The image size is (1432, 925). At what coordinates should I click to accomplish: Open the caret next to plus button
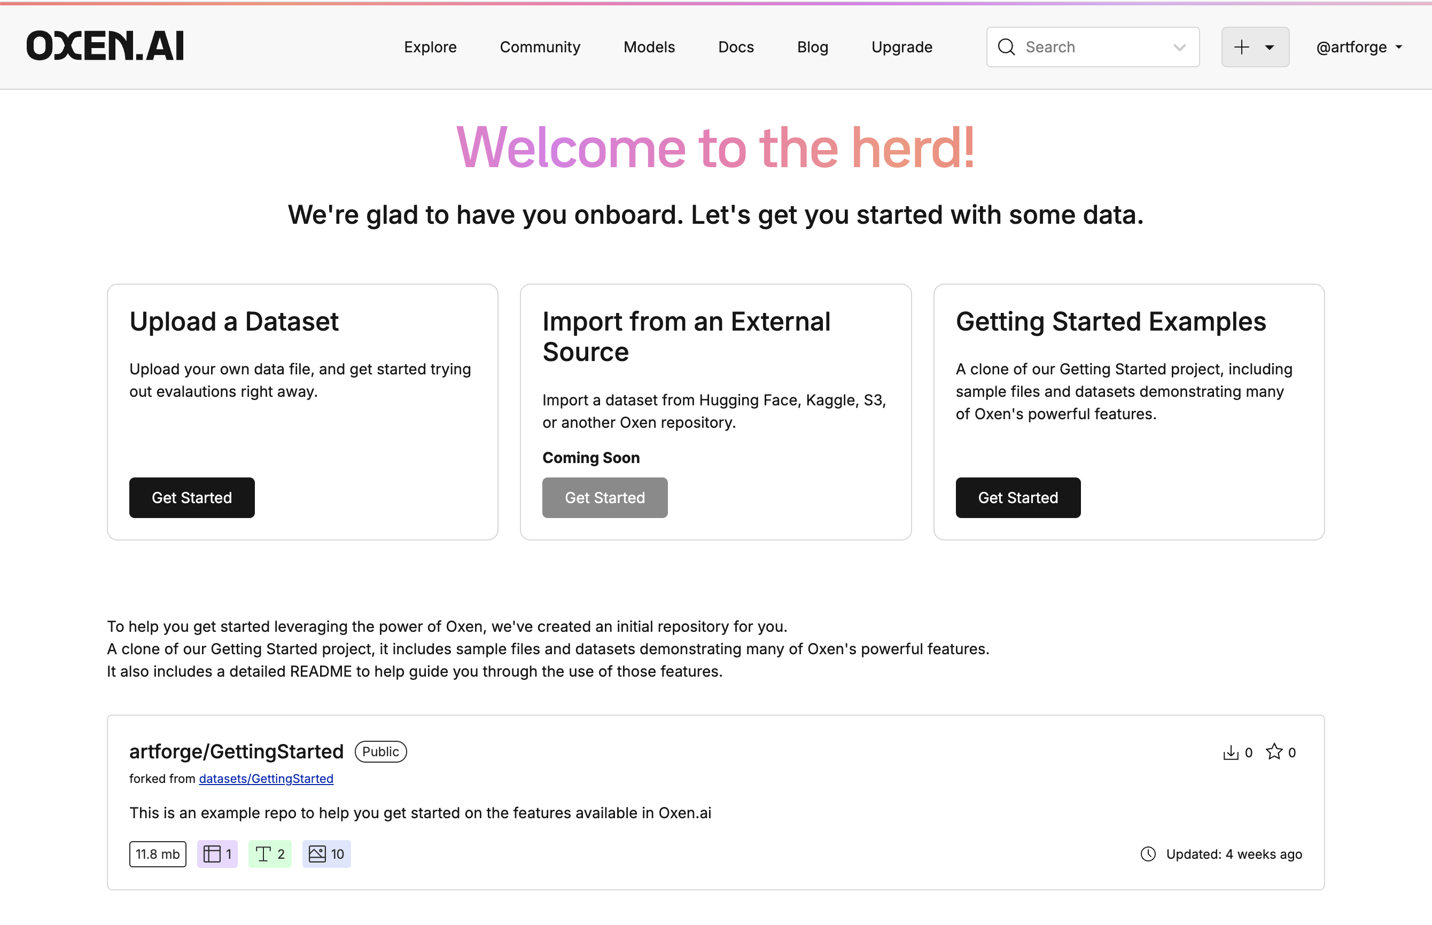coord(1269,47)
